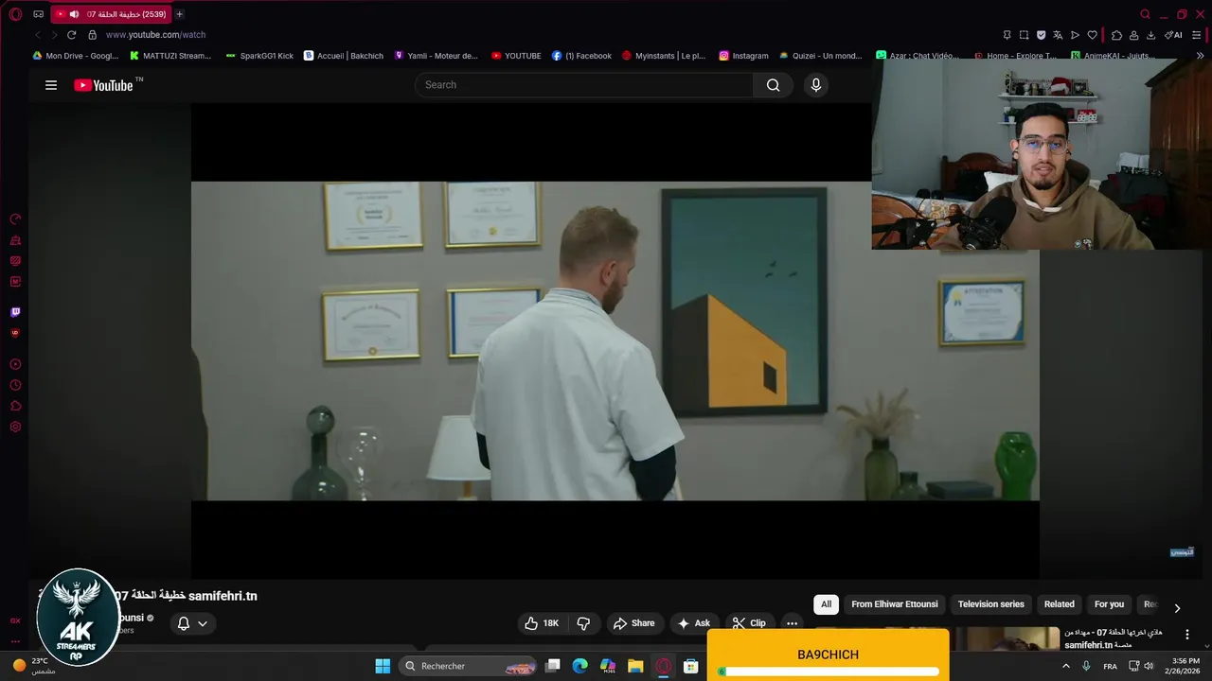
Task: Open Extensions cube icon in sidebar
Action: 15,406
